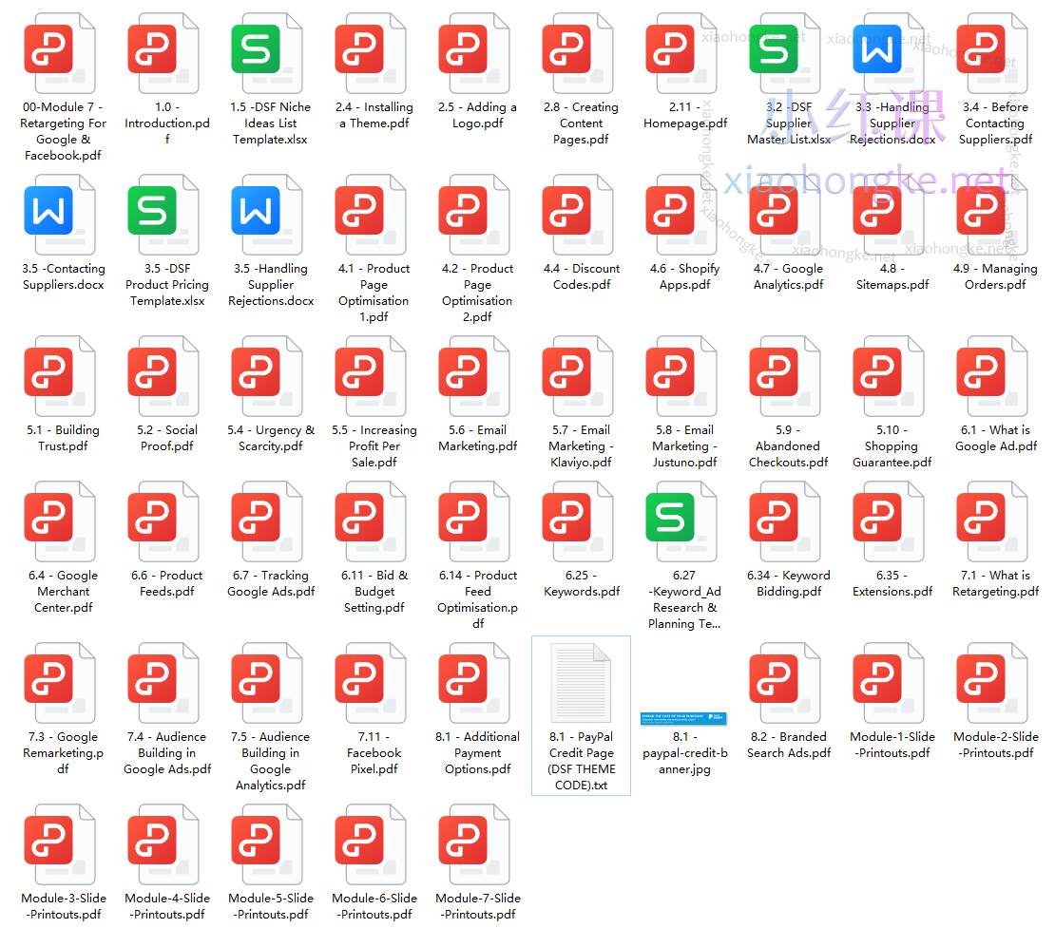Image resolution: width=1055 pixels, height=947 pixels.
Task: Click the Module-3-Slide-Printouts.pdf file name
Action: click(x=63, y=906)
